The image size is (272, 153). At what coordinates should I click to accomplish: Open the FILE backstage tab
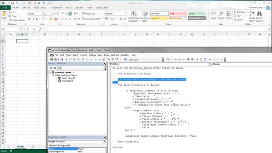pos(6,8)
